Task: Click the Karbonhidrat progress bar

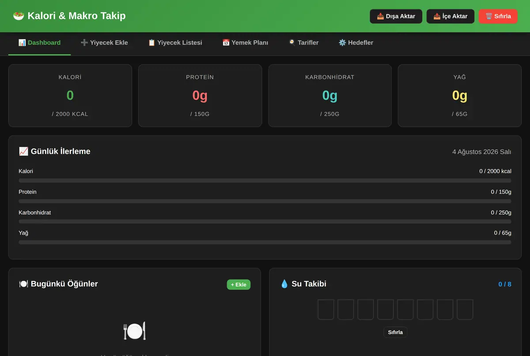Action: (265, 222)
